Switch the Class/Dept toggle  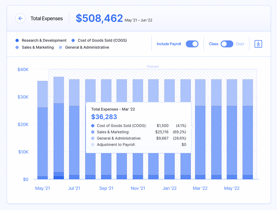227,44
